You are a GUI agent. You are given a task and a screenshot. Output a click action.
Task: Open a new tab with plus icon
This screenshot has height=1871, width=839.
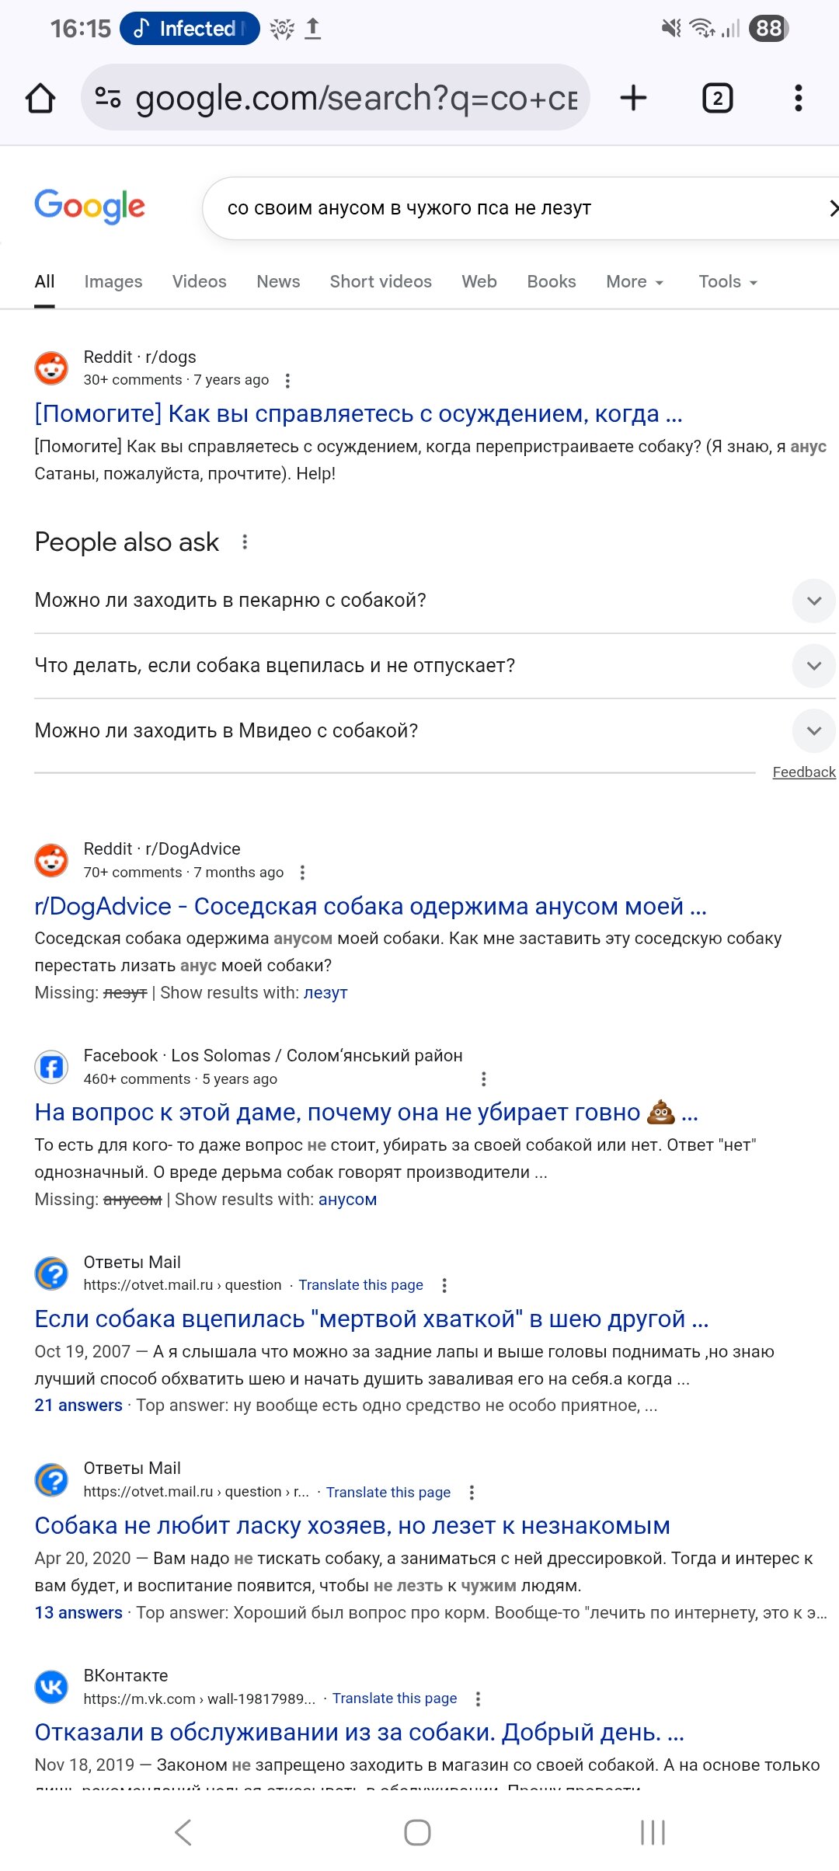pos(633,99)
